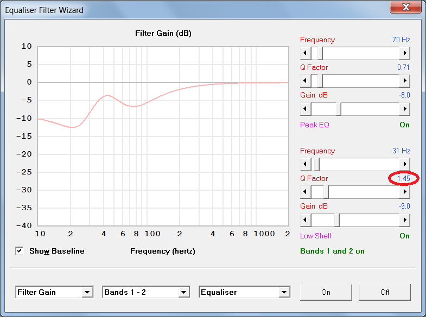Viewport: 426px width, 317px height.
Task: Click the -9.0 Gain dB slider thumb
Action: tap(337, 220)
